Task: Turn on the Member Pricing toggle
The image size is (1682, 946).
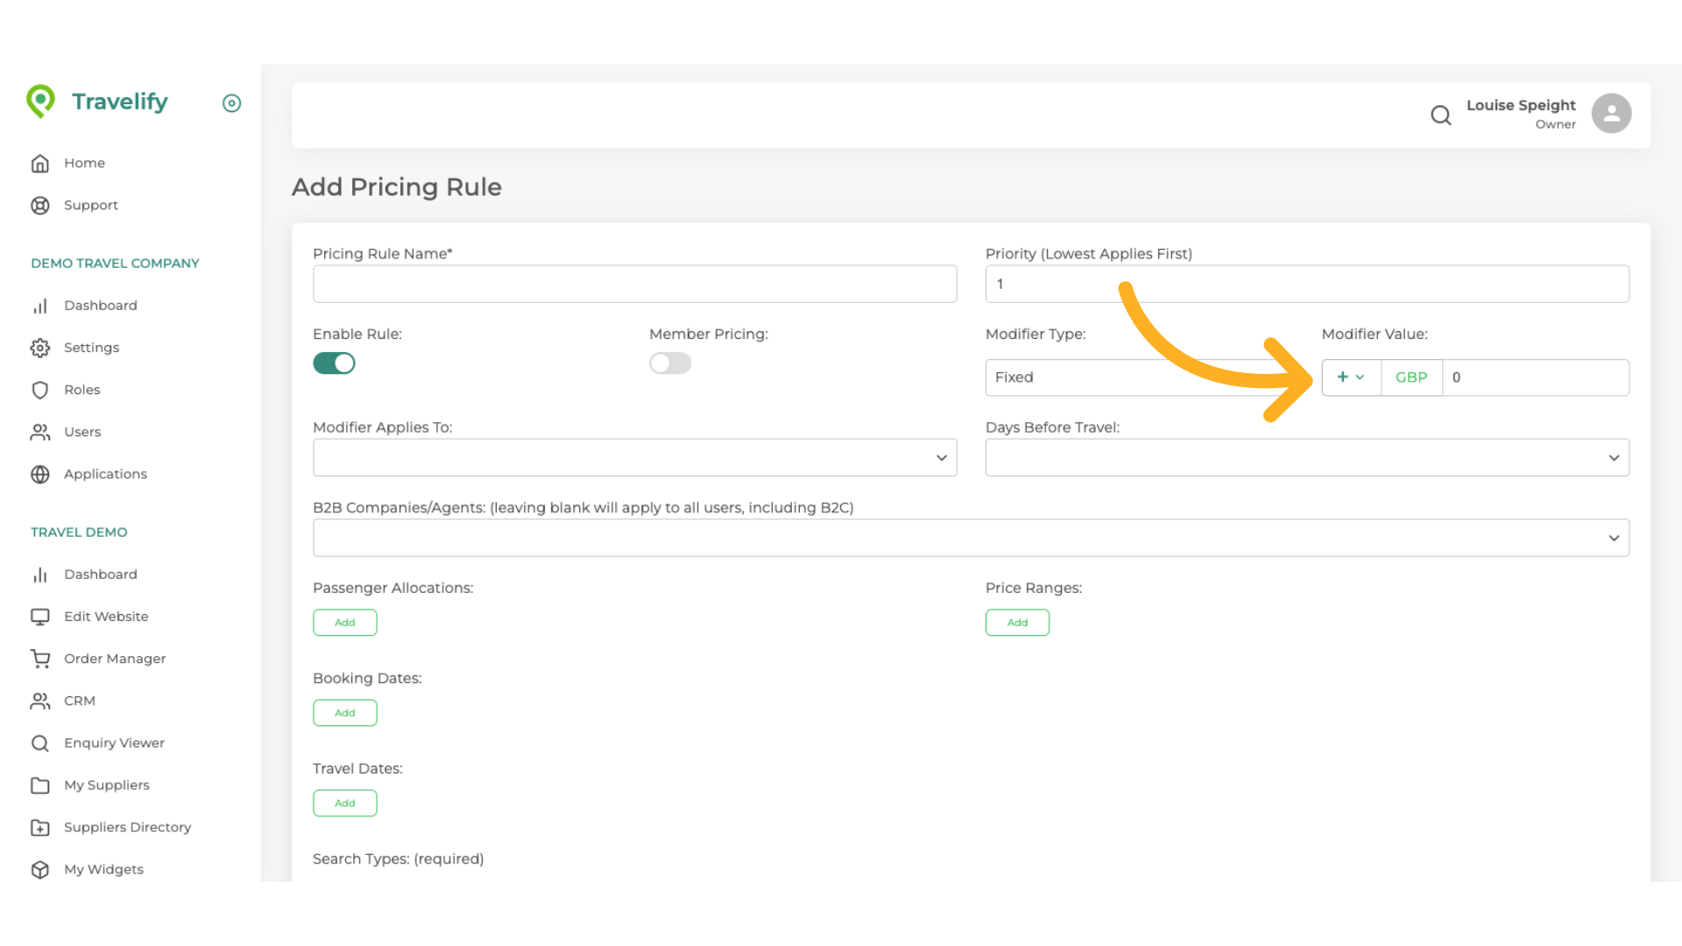Action: 670,364
